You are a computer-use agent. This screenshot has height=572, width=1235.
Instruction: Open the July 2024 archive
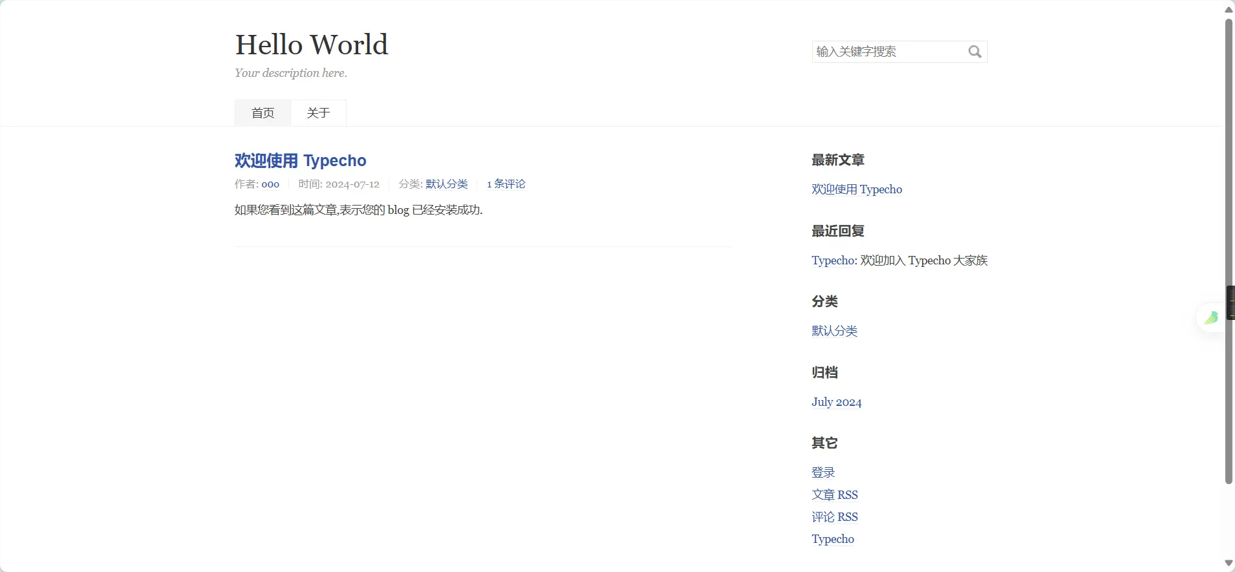pyautogui.click(x=837, y=402)
